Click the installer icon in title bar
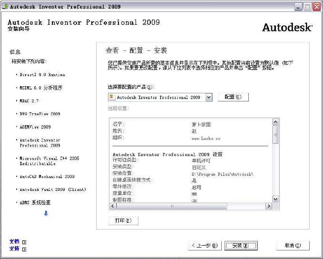 (5, 6)
